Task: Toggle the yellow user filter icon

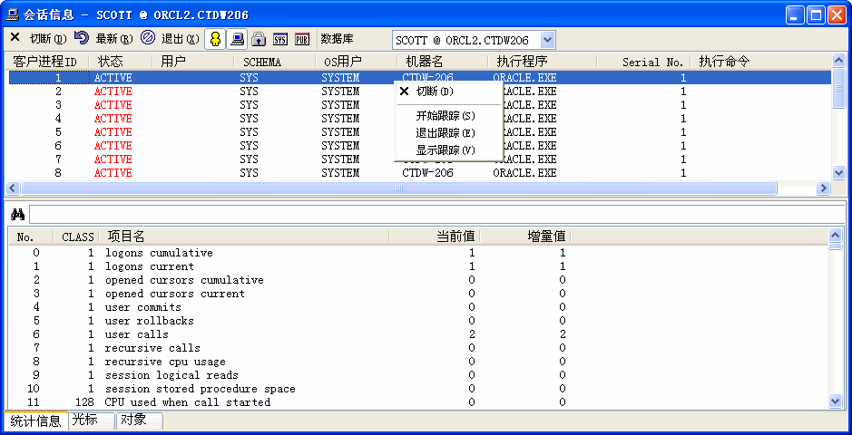Action: click(x=215, y=39)
